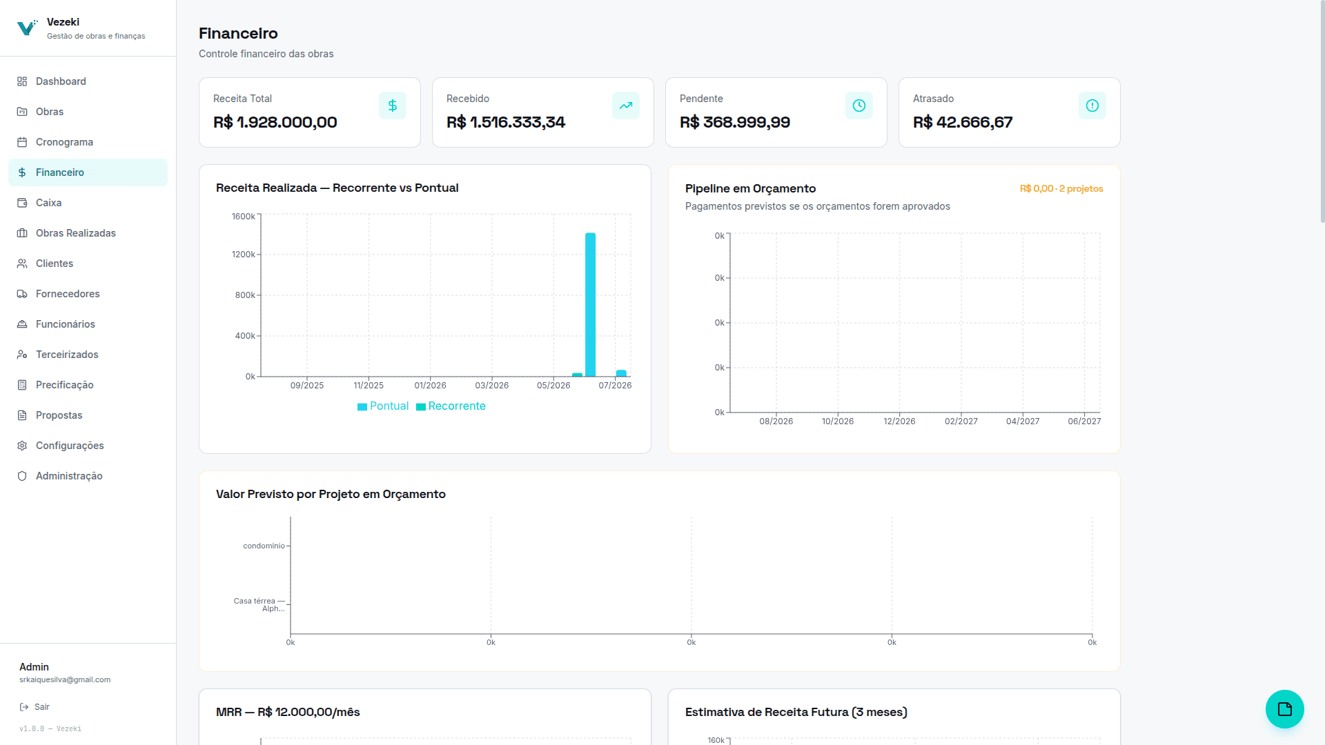Click the Admin user name
1325x745 pixels.
(x=34, y=667)
